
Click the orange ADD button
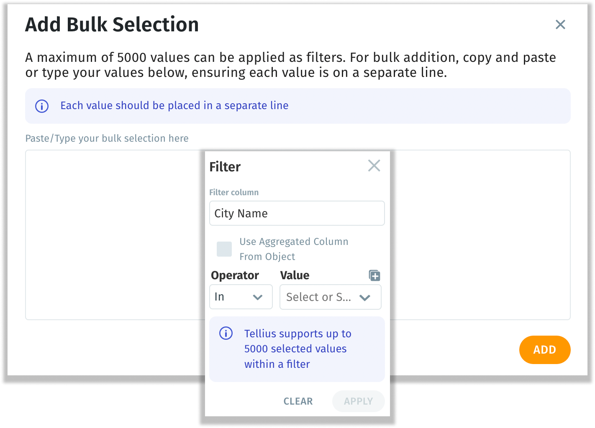coord(544,350)
